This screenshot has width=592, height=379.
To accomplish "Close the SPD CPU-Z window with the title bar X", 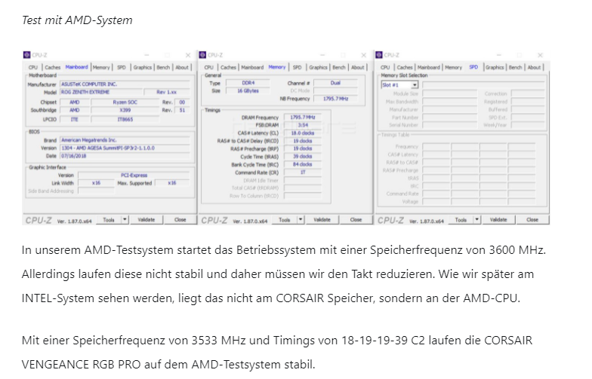I will (540, 56).
